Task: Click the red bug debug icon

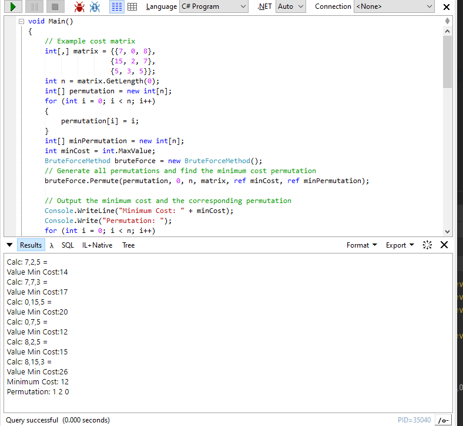Action: click(79, 6)
